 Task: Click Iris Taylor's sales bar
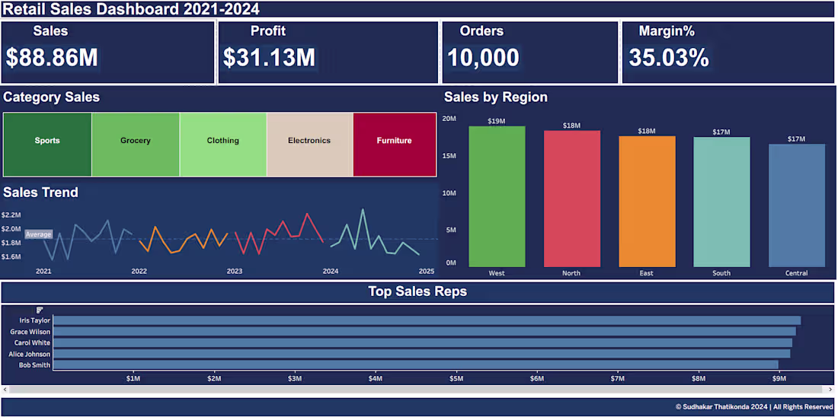pos(427,320)
